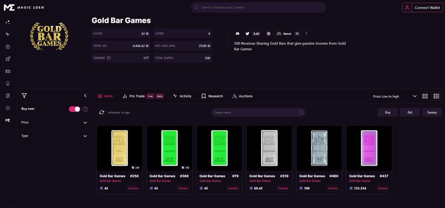Open the activity pulse icon in left sidebar
This screenshot has width=445, height=208.
pos(7,34)
